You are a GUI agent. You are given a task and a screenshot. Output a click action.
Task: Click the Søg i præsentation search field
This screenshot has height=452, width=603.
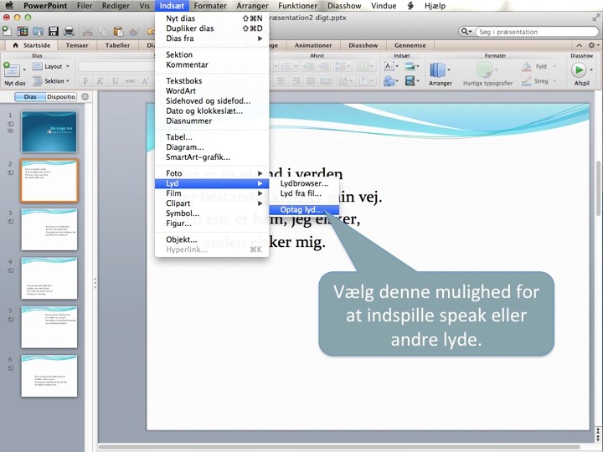tap(537, 32)
